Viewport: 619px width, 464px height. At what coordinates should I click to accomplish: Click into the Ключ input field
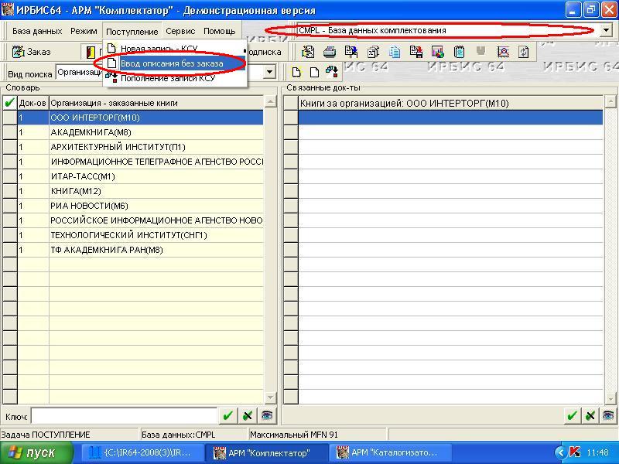[x=124, y=415]
